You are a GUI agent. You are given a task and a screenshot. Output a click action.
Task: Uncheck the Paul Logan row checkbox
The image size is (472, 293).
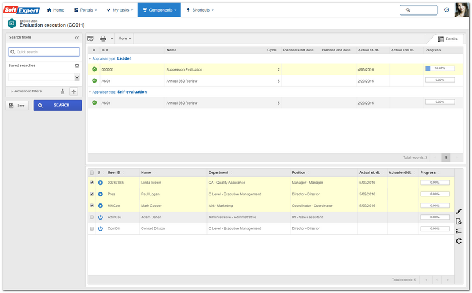coord(92,194)
